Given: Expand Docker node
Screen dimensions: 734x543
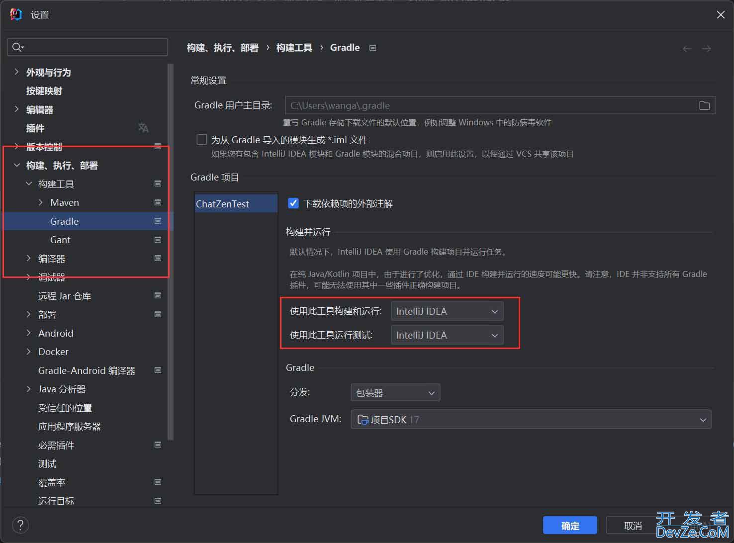Looking at the screenshot, I should (x=29, y=352).
